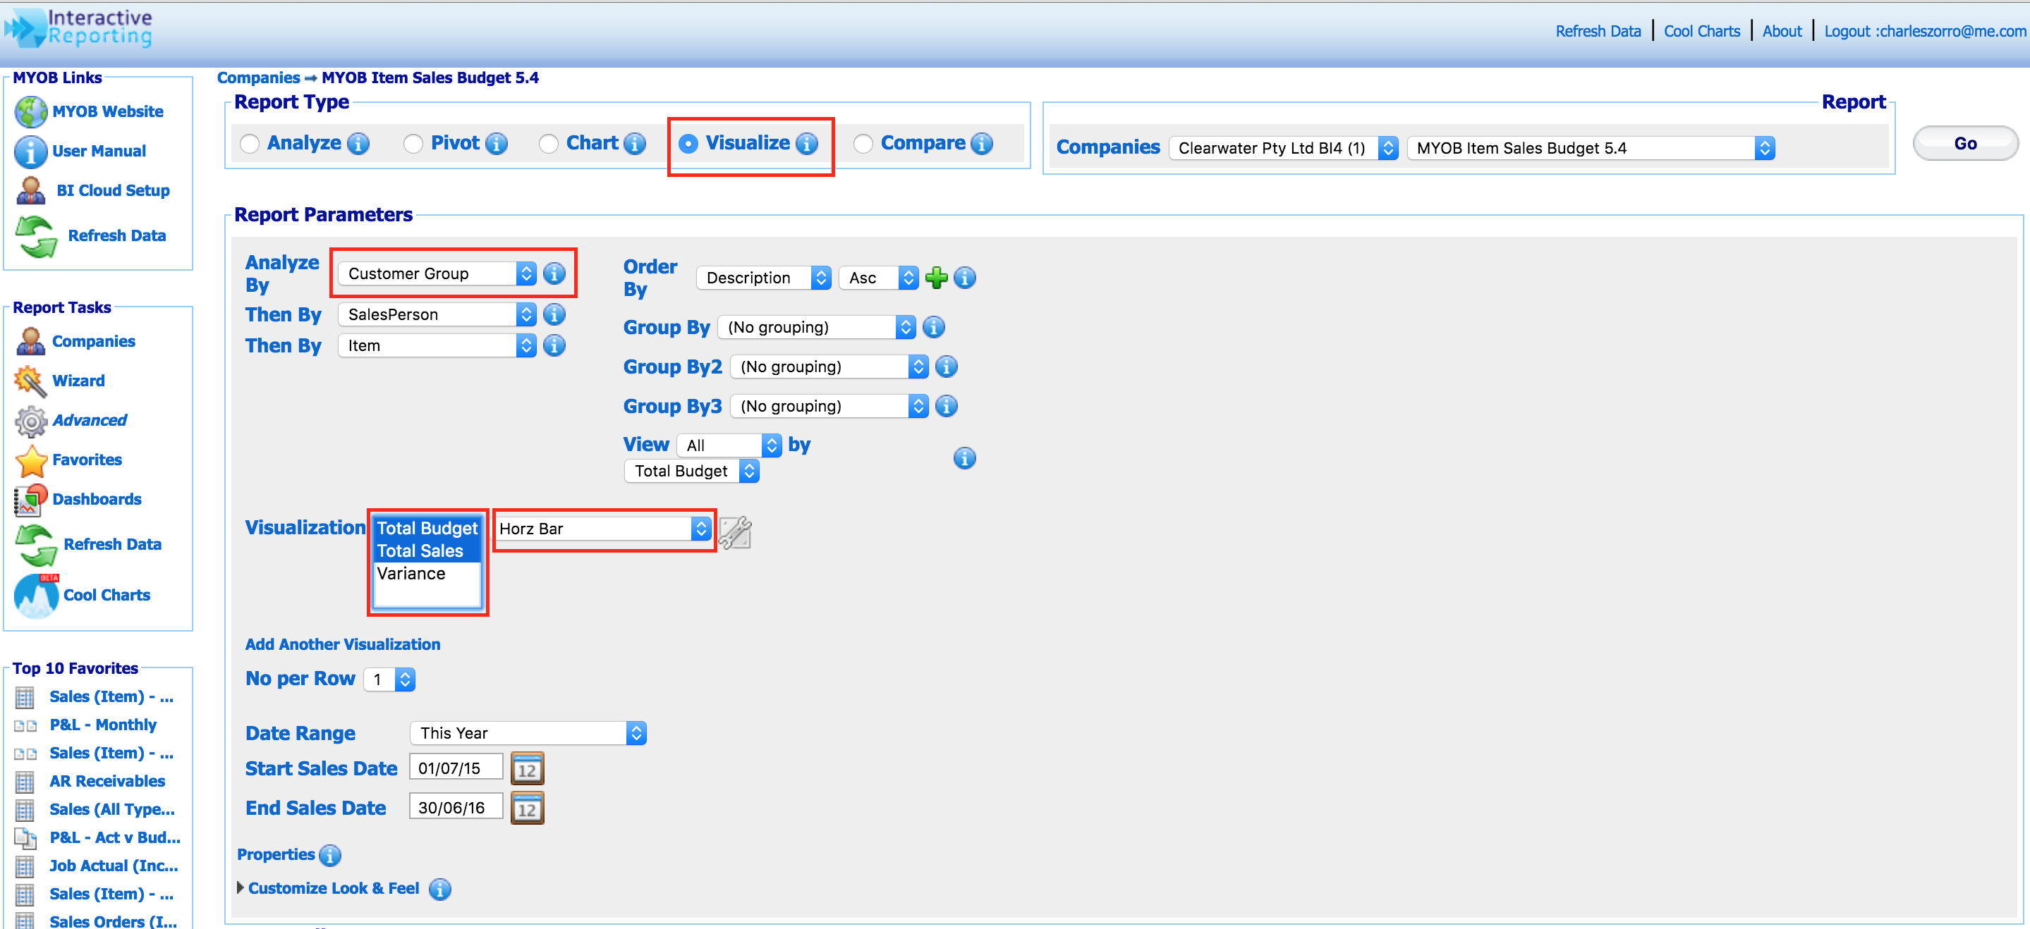Open the Order By Description dropdown
Screen dimensions: 2030x929
764,277
